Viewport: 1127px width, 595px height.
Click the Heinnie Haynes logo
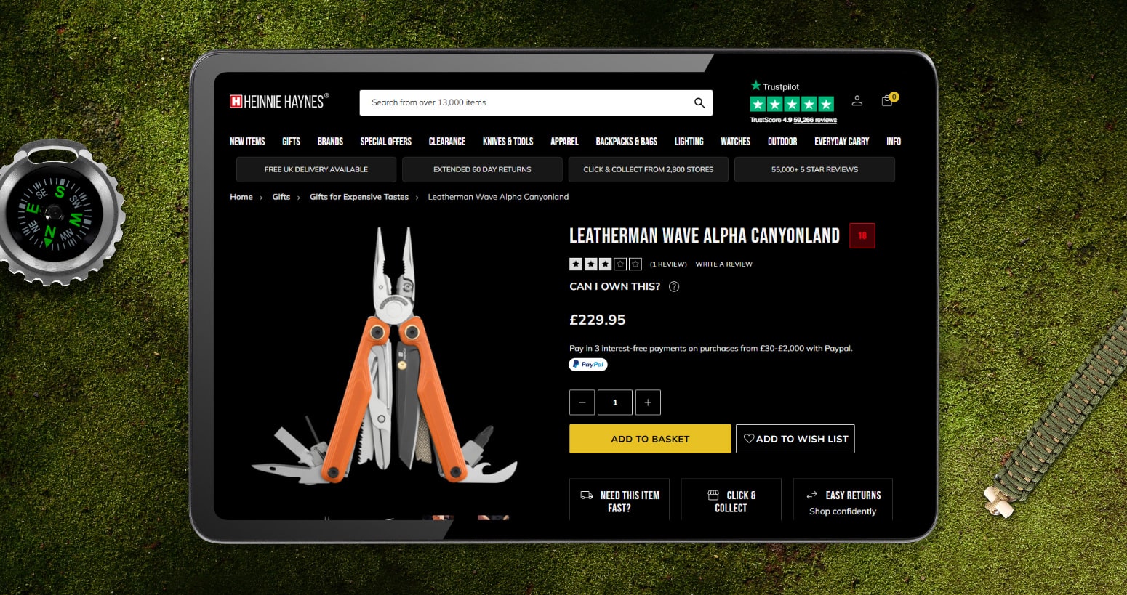(279, 102)
